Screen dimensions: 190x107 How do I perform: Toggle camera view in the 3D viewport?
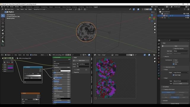(x=155, y=30)
